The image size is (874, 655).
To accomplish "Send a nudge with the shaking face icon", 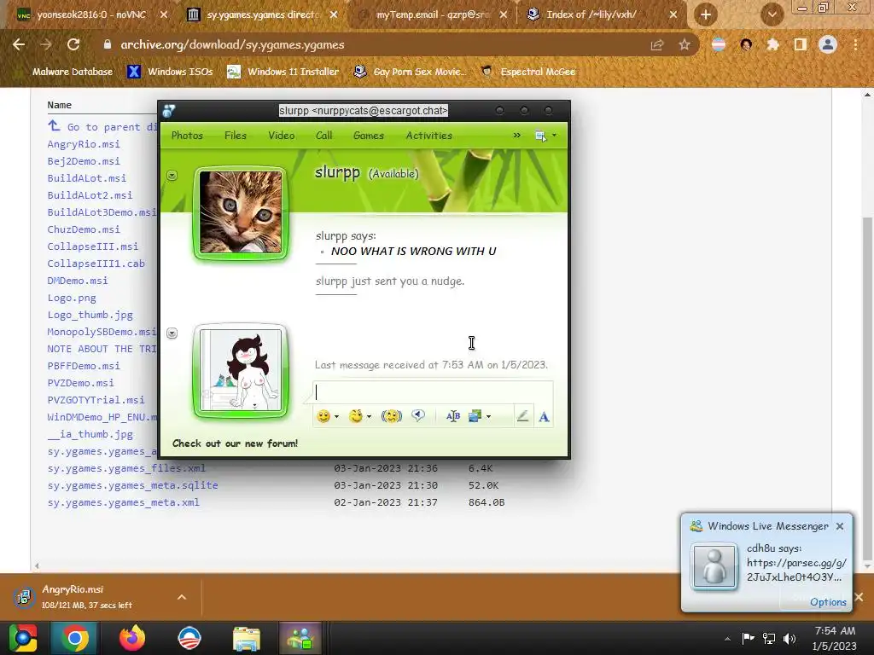I will [391, 416].
